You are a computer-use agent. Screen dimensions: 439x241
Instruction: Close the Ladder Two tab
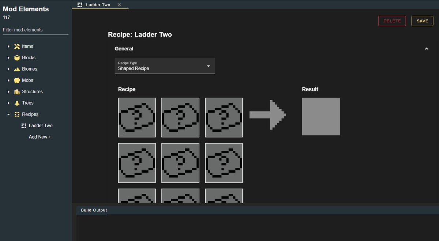pyautogui.click(x=119, y=5)
